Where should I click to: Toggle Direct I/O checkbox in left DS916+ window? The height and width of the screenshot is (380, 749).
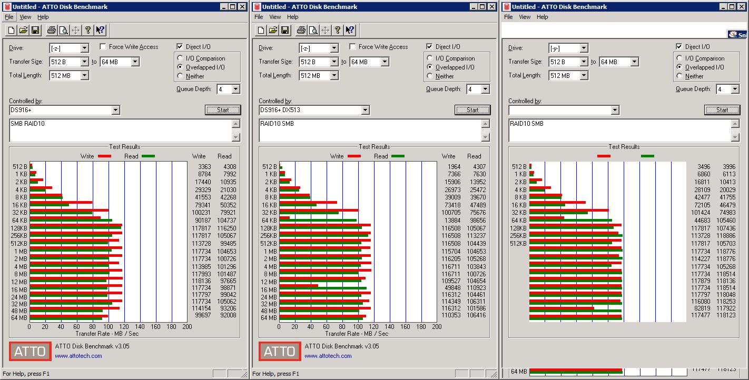tap(180, 47)
